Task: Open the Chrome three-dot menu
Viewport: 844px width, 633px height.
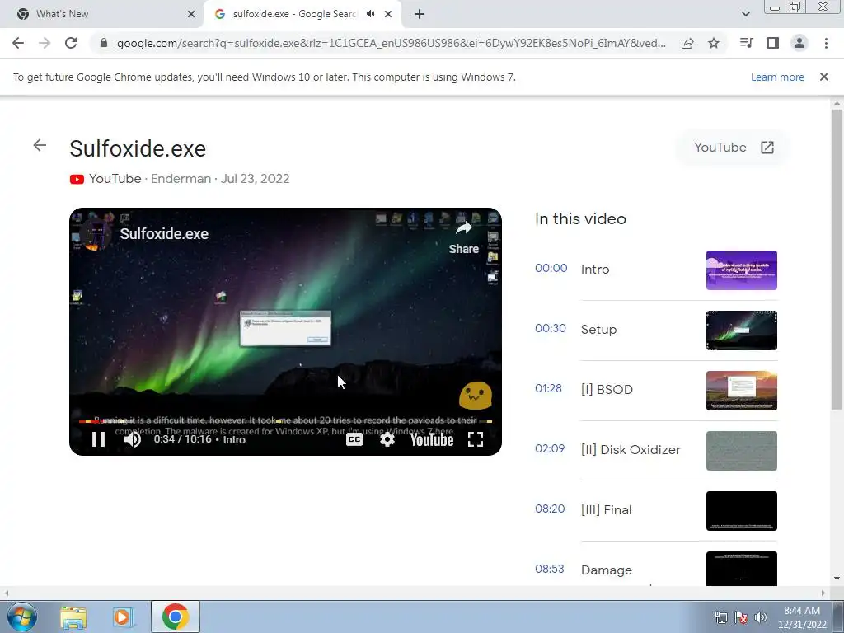Action: pos(826,43)
